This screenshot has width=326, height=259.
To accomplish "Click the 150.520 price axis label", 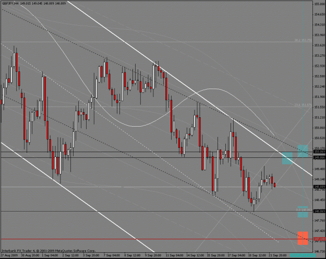I will pos(320,138).
